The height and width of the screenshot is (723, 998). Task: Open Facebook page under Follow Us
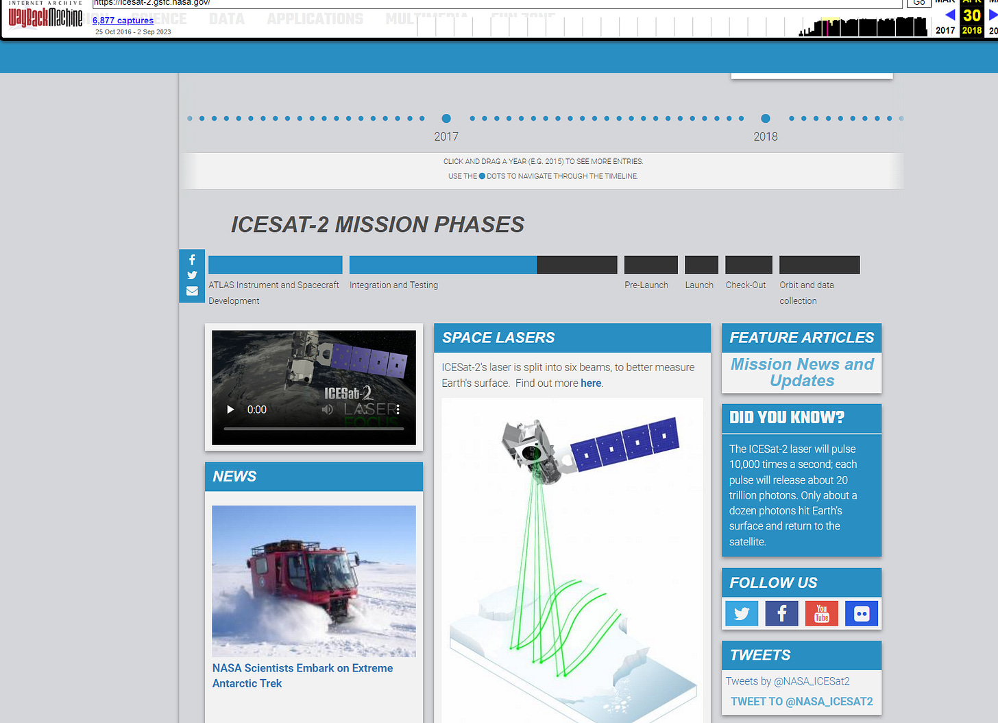[x=781, y=613]
